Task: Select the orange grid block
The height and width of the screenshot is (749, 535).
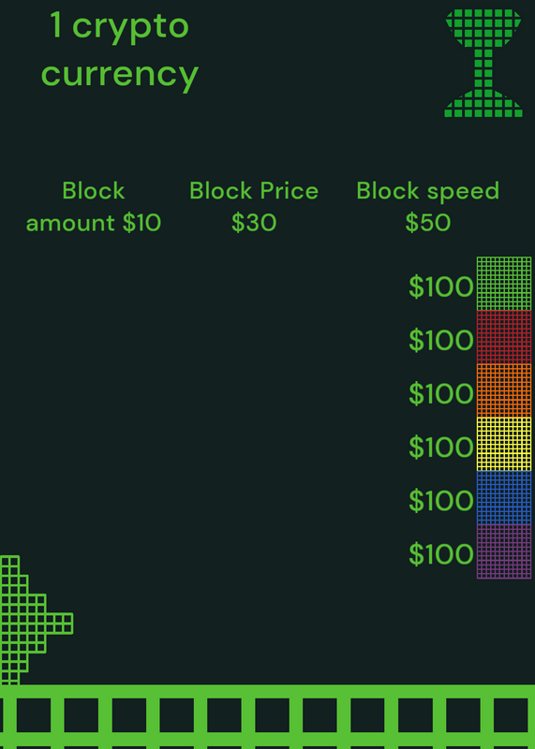Action: 504,390
